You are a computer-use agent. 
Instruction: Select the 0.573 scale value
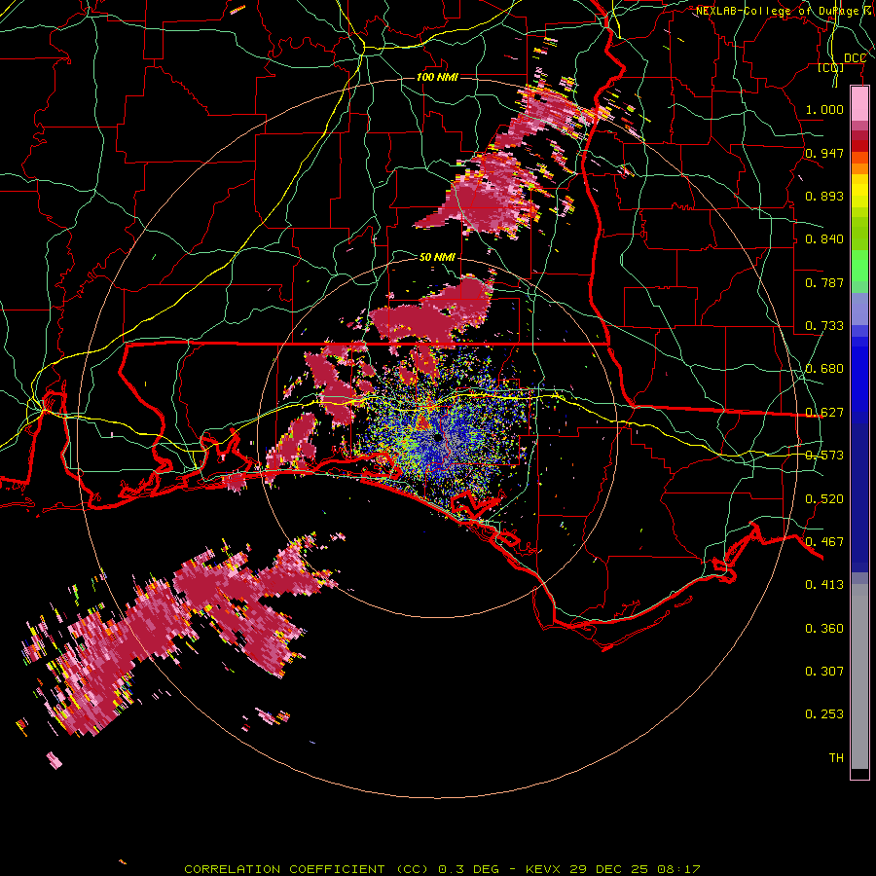(x=824, y=456)
